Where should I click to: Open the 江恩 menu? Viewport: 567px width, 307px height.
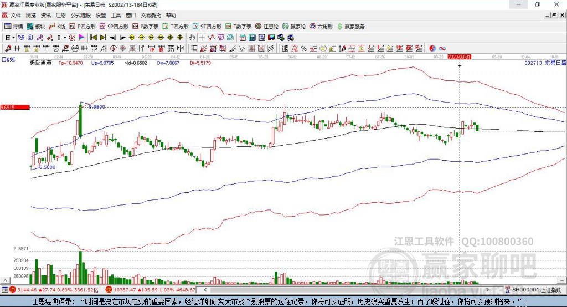[61, 15]
